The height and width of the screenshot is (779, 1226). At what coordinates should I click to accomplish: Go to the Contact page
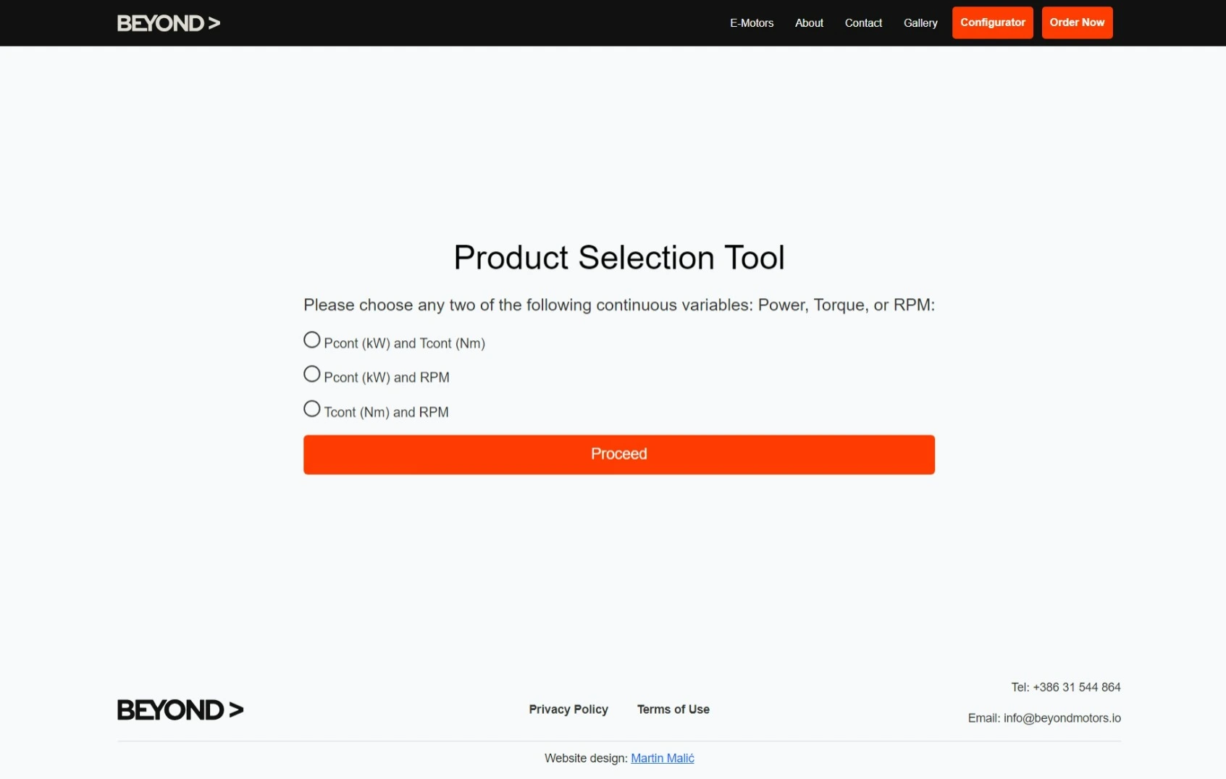point(863,23)
